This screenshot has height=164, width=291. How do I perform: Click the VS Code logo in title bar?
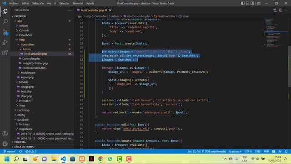click(4, 3)
